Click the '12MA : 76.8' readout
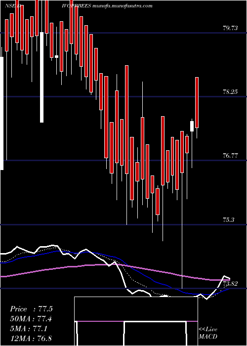247x346 pixels. (31, 339)
